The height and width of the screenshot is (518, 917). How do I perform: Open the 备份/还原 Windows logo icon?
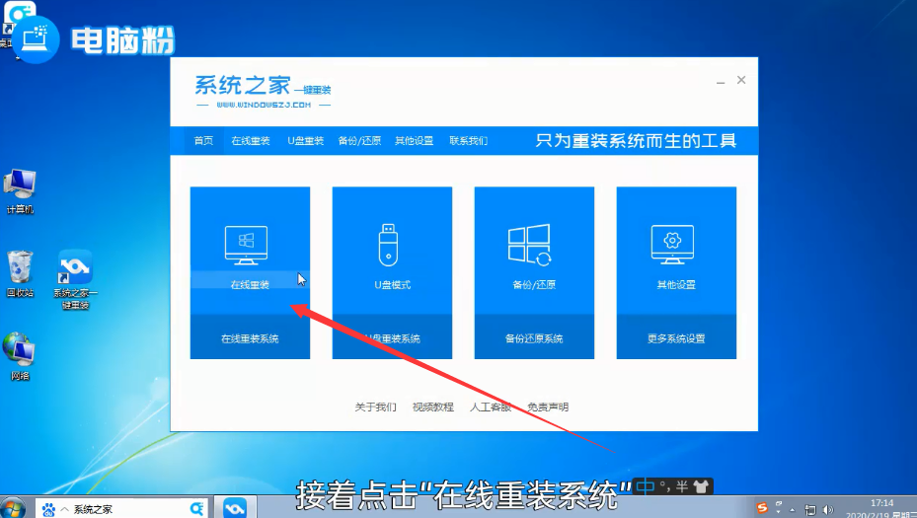[530, 245]
